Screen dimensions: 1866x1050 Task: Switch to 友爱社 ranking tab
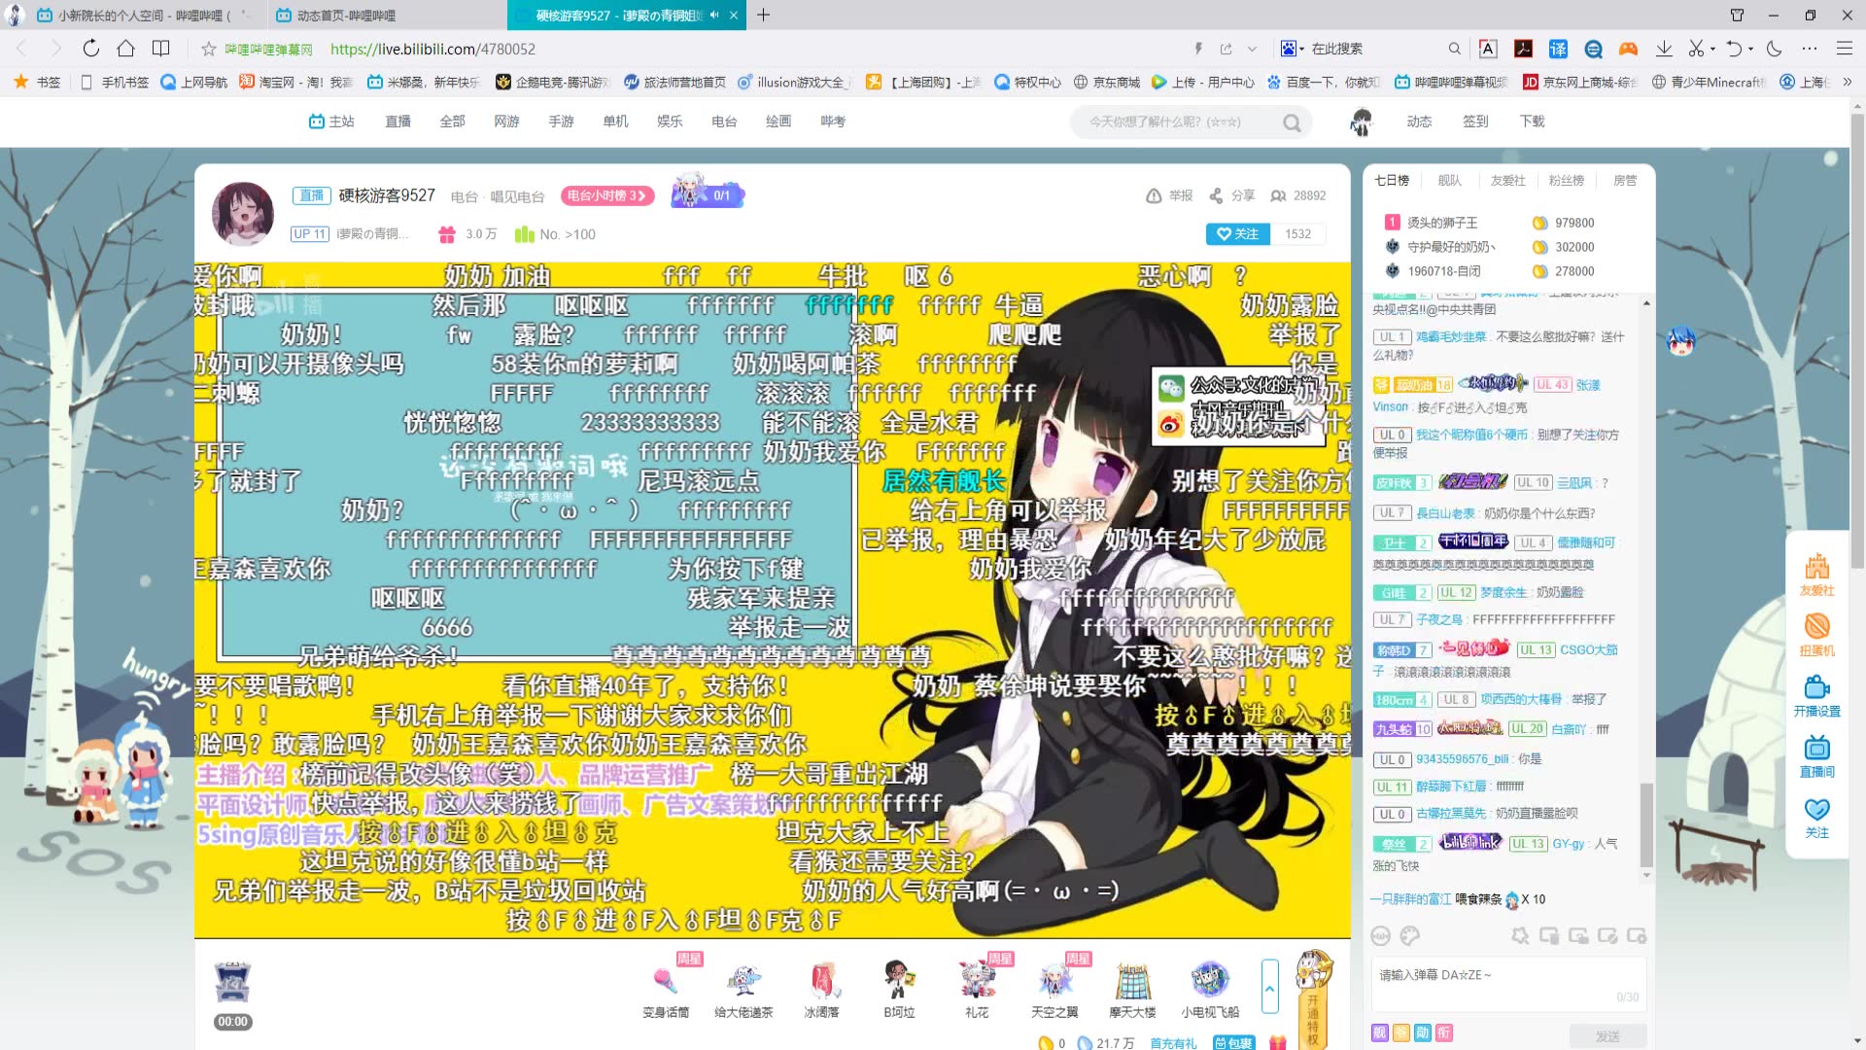click(x=1507, y=181)
